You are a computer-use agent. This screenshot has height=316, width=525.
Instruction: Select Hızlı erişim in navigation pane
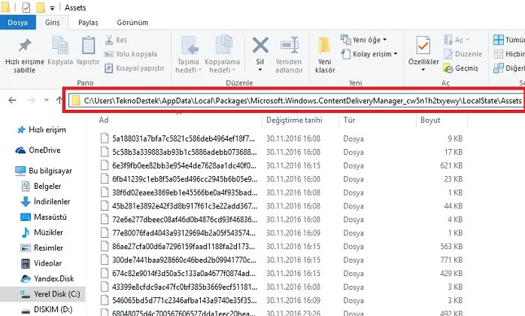41,129
